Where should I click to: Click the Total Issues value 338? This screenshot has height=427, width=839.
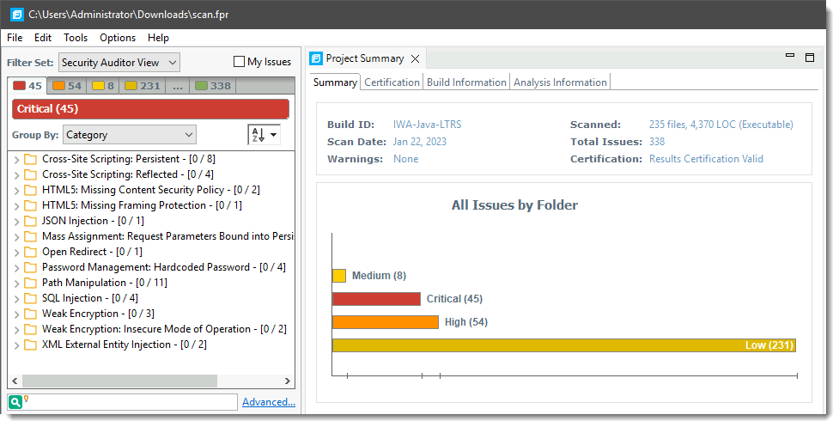point(657,142)
